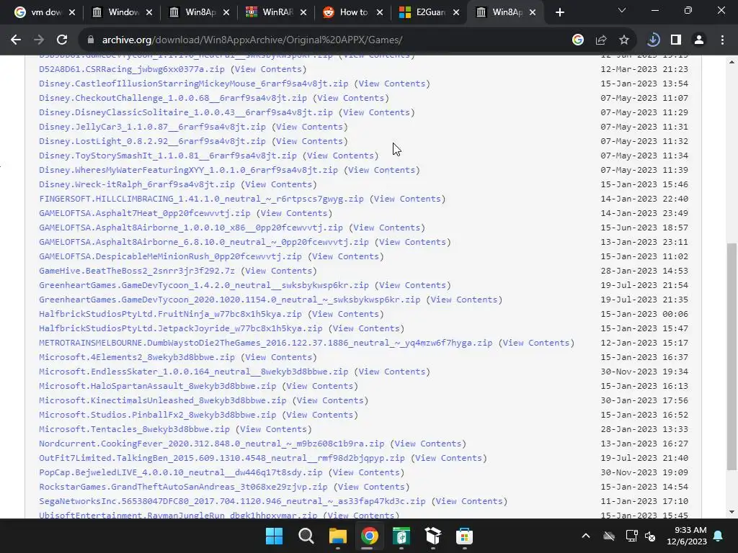Image resolution: width=738 pixels, height=553 pixels.
Task: Open Windows Start menu
Action: click(x=274, y=536)
